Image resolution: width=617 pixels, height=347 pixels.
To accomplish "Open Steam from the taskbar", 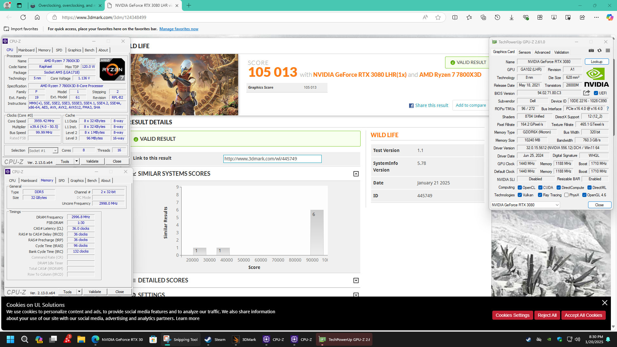I will [215, 339].
